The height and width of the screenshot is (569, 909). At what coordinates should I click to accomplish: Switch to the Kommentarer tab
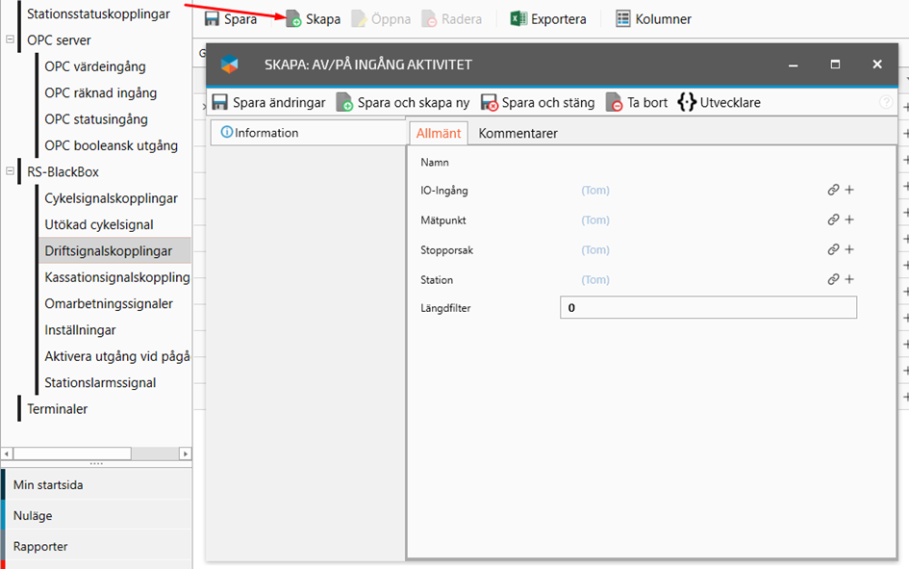tap(518, 133)
